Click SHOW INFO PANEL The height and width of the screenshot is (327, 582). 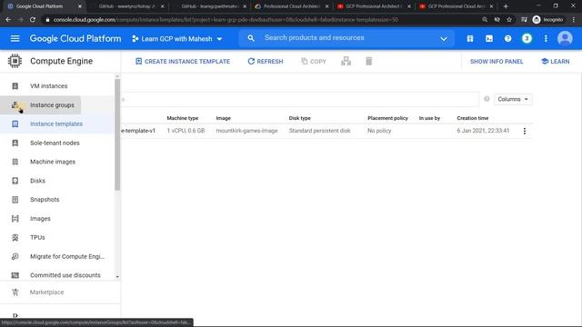pos(497,61)
